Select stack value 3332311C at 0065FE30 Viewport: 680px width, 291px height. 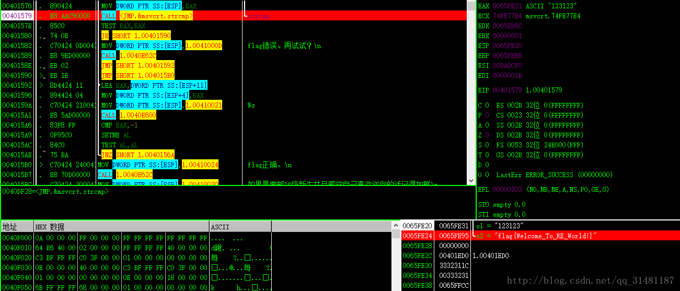tap(454, 265)
